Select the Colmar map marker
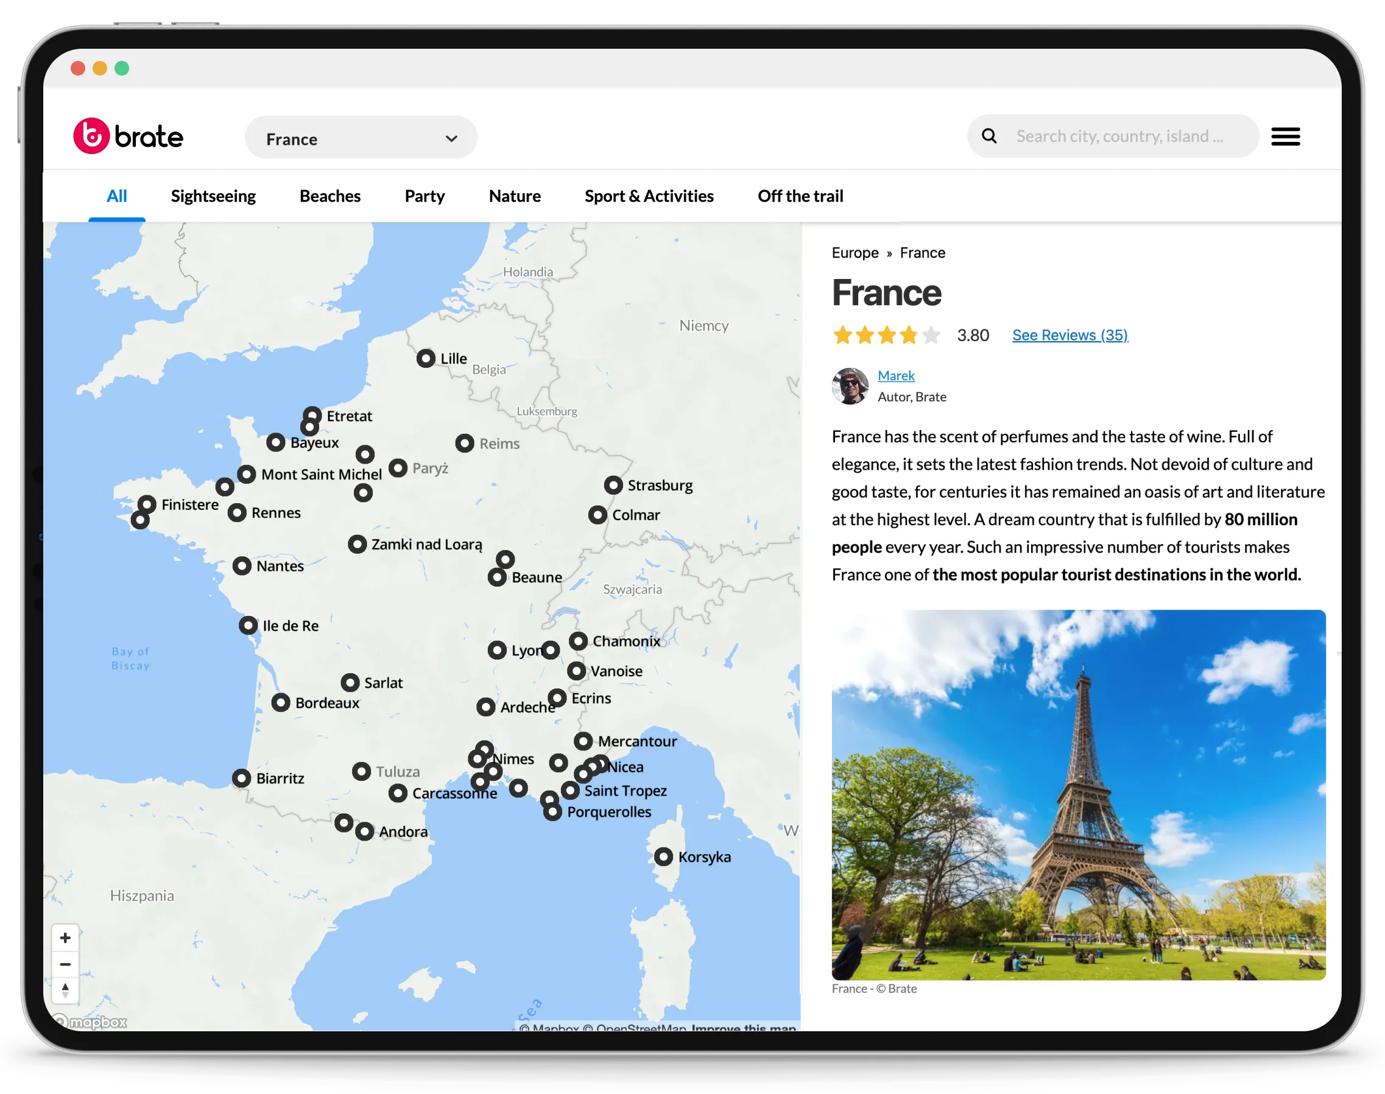Screen dimensions: 1385x1094 597,515
